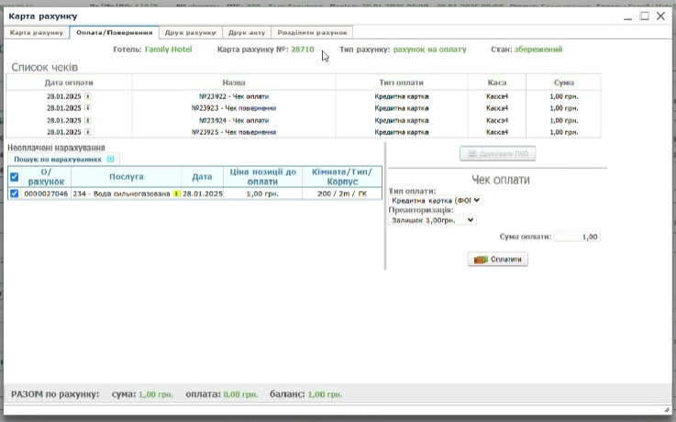
Task: Maximize the 'Карта рахунку' window
Action: (x=644, y=17)
